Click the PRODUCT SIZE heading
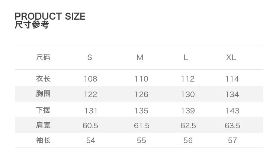 coord(50,16)
